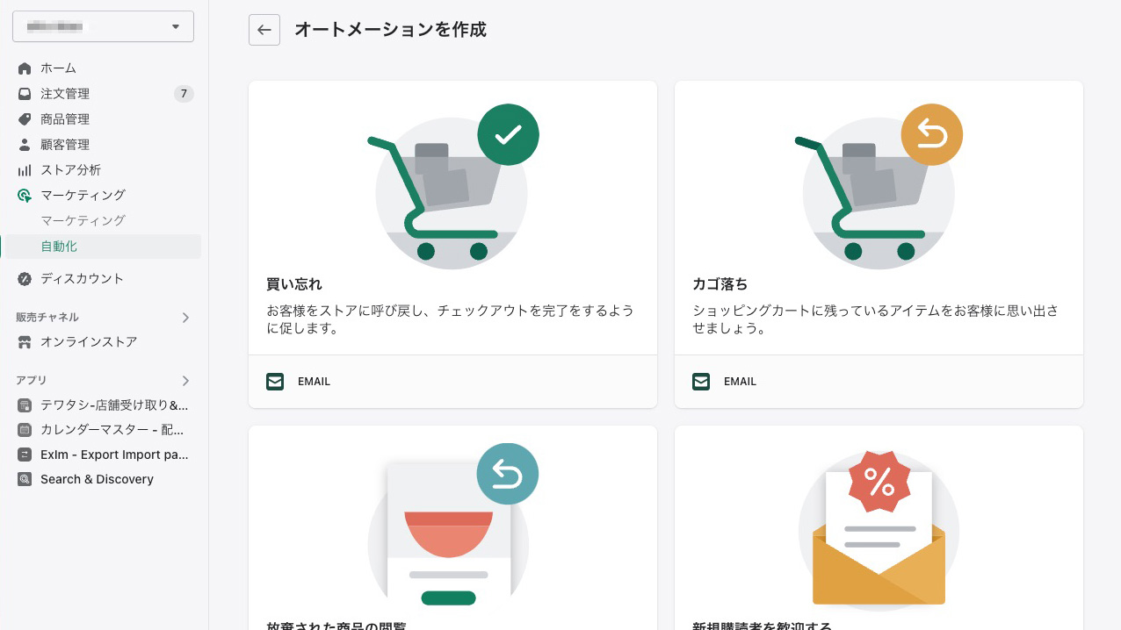
Task: Open the store selector dropdown
Action: click(x=103, y=26)
